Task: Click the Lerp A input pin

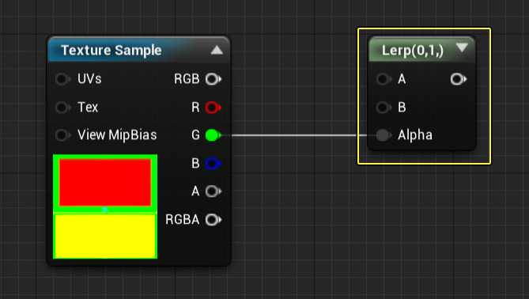Action: (384, 79)
